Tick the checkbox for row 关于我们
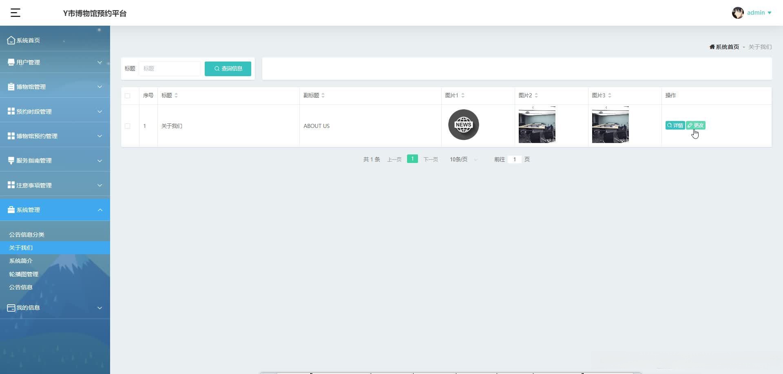The image size is (783, 374). click(x=128, y=126)
